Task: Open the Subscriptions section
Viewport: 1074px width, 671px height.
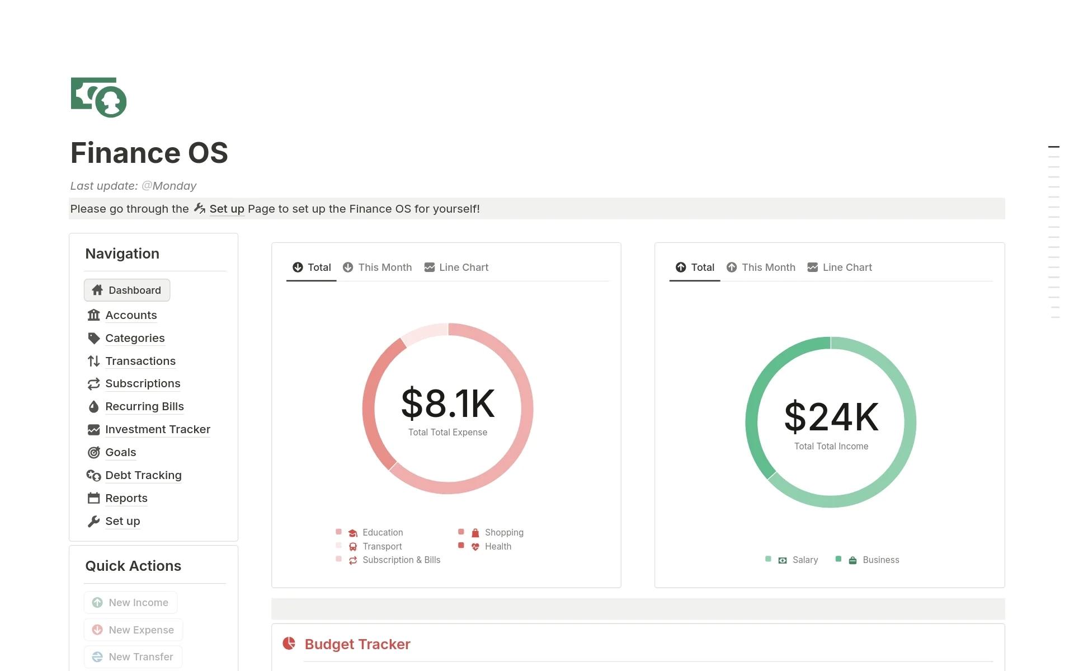Action: pyautogui.click(x=143, y=383)
